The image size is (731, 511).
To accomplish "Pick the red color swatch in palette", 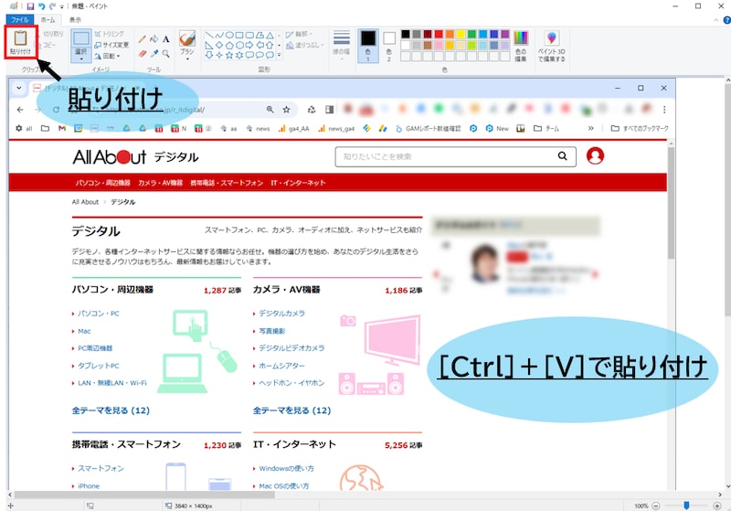I will pos(439,34).
